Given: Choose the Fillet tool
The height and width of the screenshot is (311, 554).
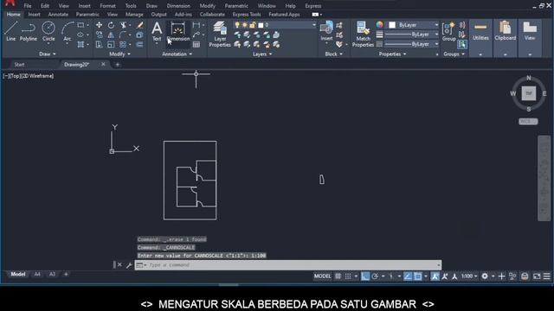Looking at the screenshot, I should [x=123, y=35].
